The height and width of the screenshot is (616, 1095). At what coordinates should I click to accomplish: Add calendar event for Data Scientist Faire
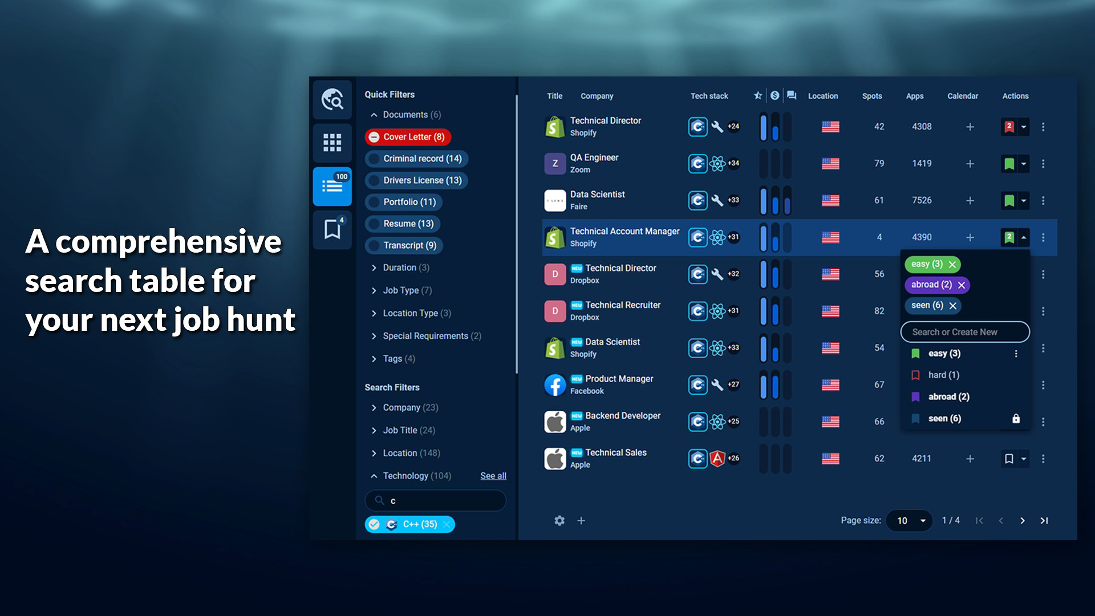pos(970,201)
